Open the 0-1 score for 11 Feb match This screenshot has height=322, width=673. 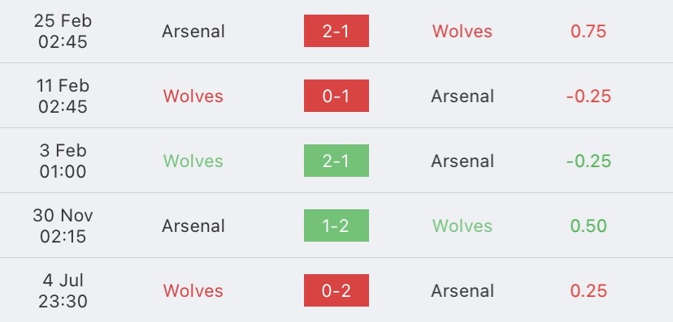[336, 96]
